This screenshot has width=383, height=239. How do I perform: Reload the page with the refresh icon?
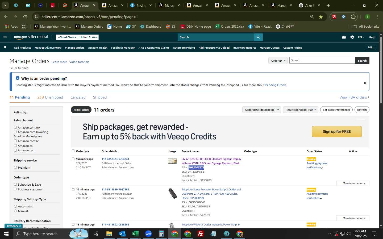click(x=25, y=17)
